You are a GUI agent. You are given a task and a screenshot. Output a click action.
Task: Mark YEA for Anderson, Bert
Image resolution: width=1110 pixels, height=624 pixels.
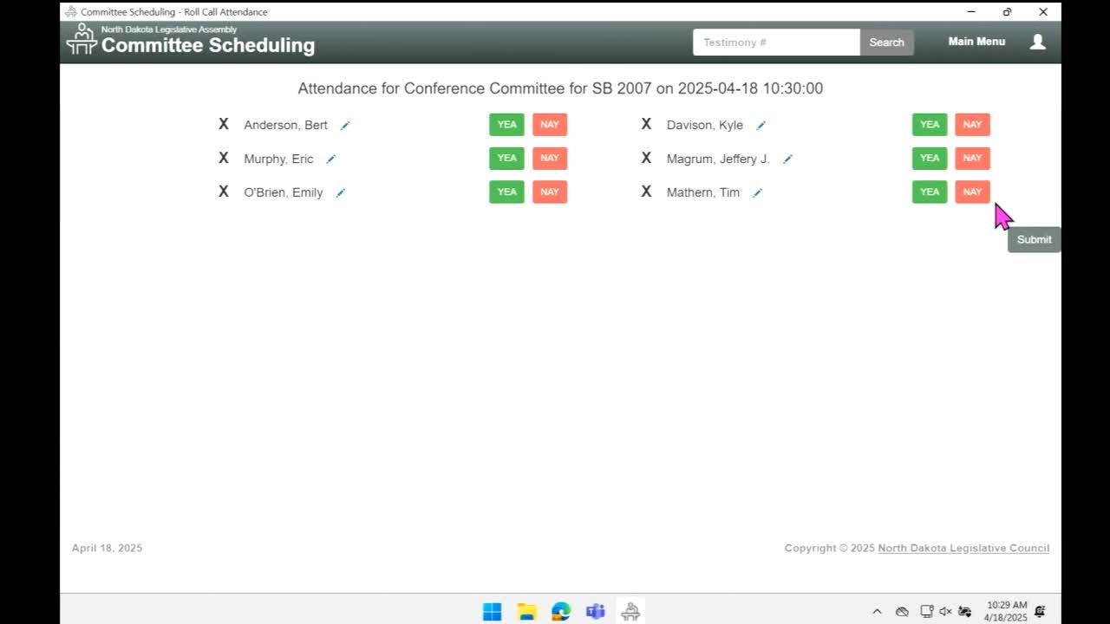point(506,125)
